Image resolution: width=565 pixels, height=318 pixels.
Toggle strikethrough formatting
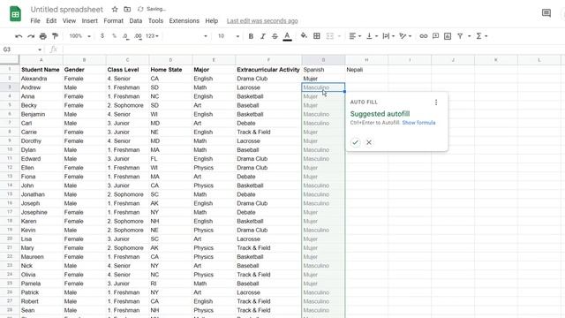pyautogui.click(x=275, y=36)
